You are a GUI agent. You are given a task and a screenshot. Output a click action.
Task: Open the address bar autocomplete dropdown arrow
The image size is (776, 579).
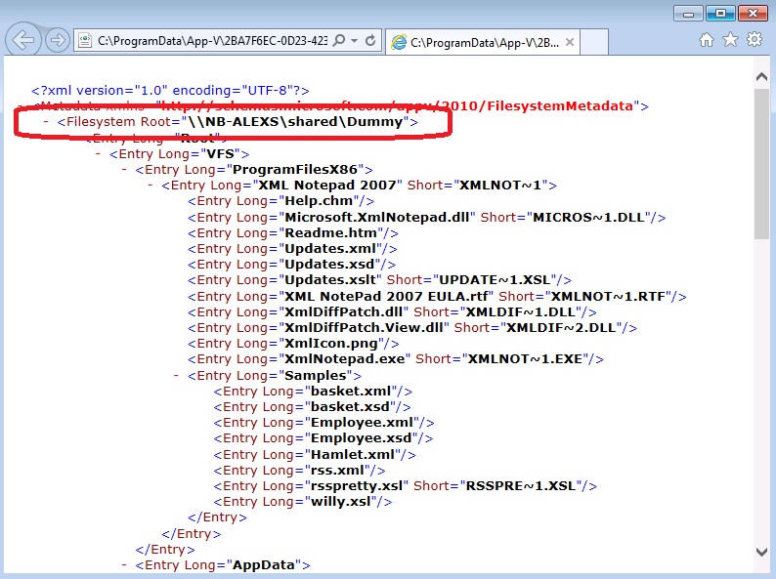[x=355, y=41]
